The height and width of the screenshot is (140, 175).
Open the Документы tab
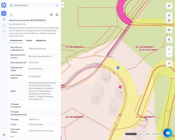41,40
